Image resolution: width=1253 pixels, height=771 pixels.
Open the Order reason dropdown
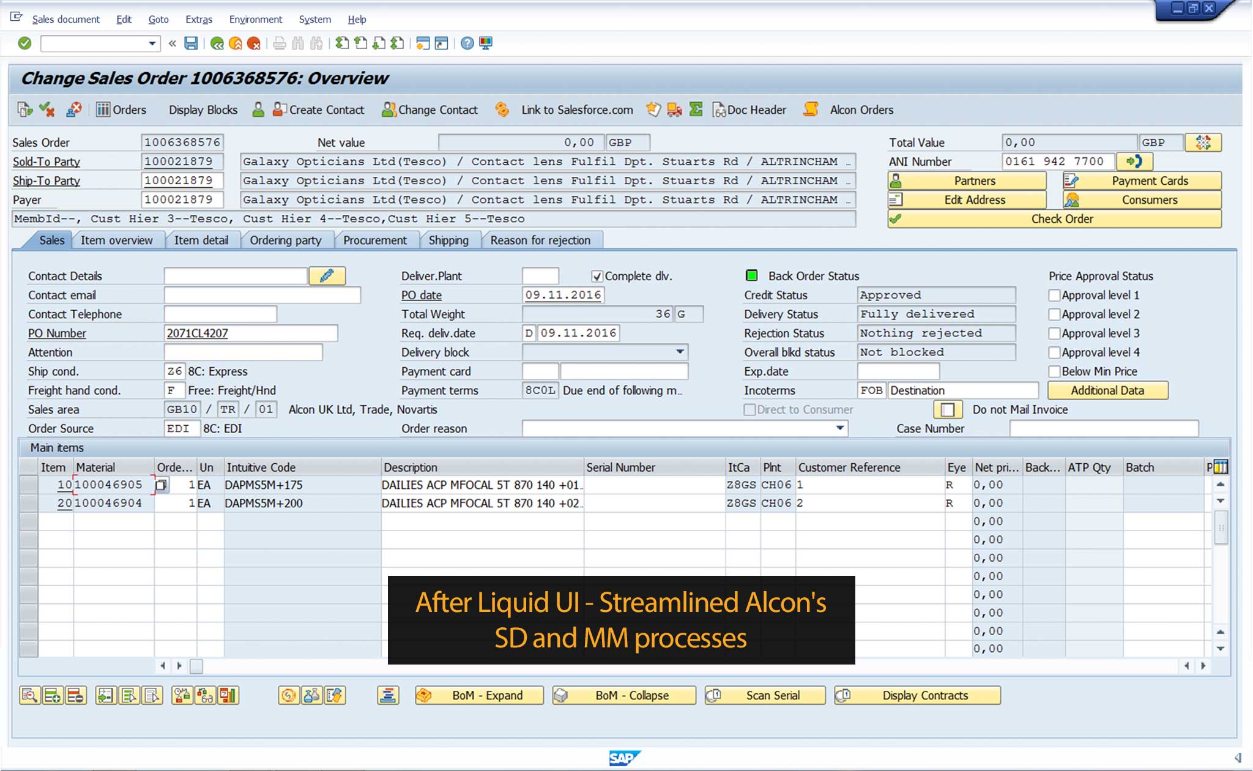point(840,429)
